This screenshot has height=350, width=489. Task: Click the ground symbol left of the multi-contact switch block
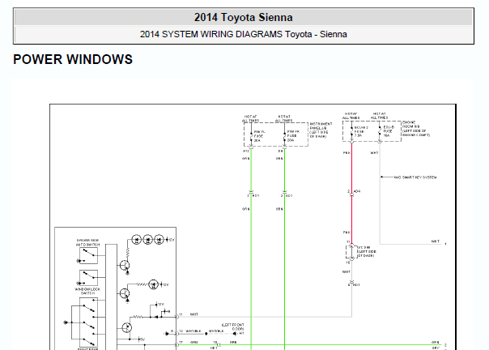(x=66, y=322)
